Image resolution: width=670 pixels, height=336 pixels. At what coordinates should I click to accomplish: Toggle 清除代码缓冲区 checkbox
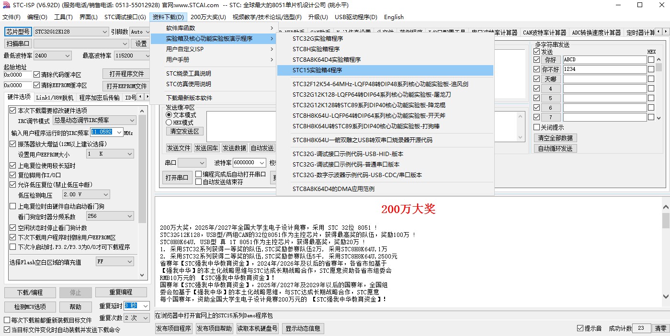[37, 75]
